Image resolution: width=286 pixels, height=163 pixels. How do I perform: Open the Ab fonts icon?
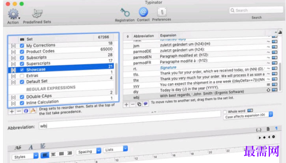(x=18, y=148)
